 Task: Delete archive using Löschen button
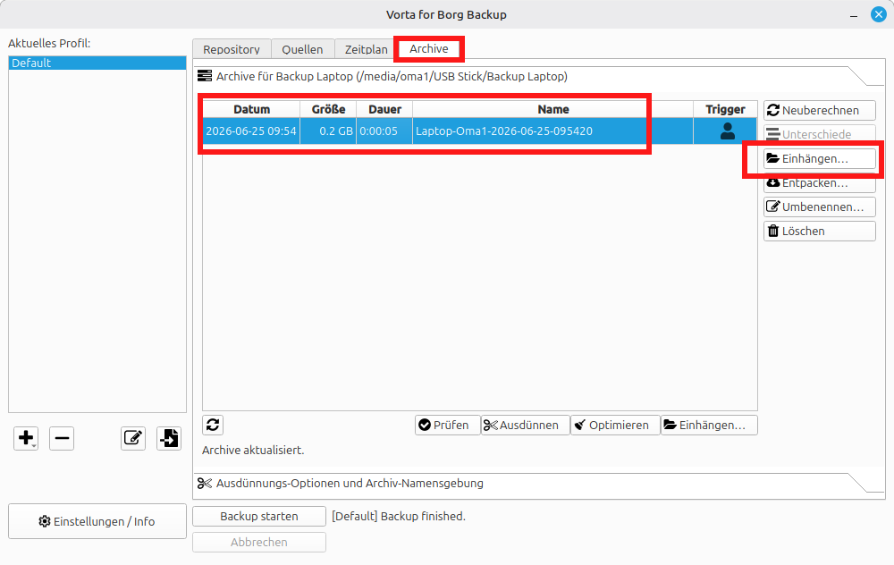(819, 231)
